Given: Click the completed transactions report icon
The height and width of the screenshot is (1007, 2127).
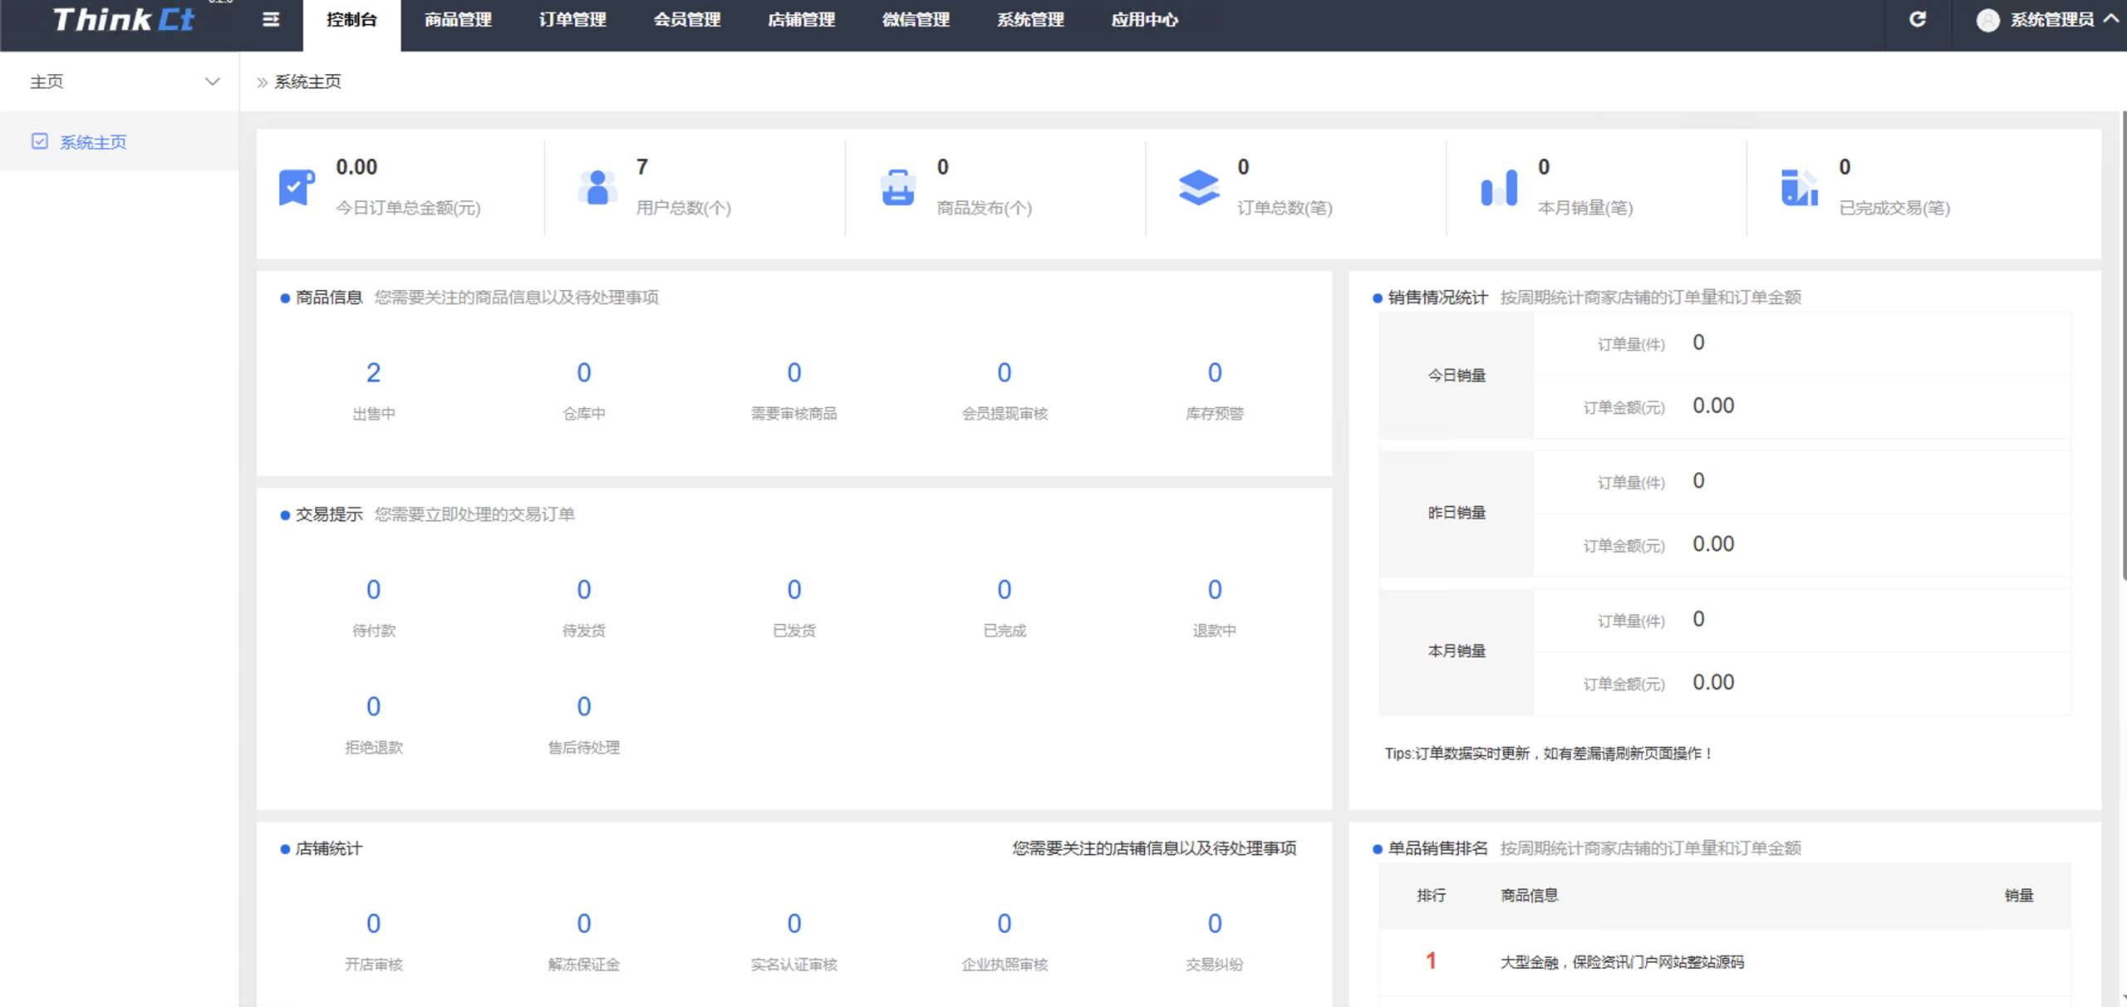Looking at the screenshot, I should click(1799, 187).
